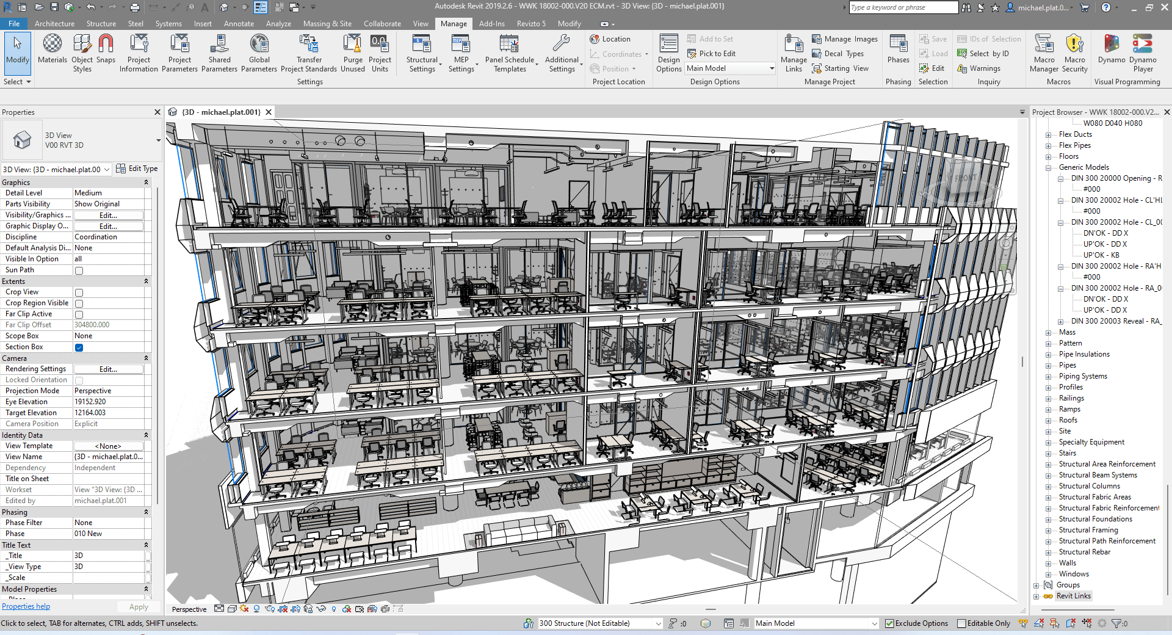Viewport: 1172px width, 635px height.
Task: Expand the Structural Columns tree node
Action: coord(1048,487)
